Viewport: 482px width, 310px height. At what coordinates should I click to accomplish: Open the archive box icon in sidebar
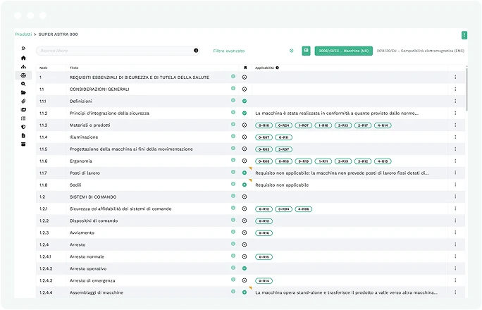(x=23, y=144)
